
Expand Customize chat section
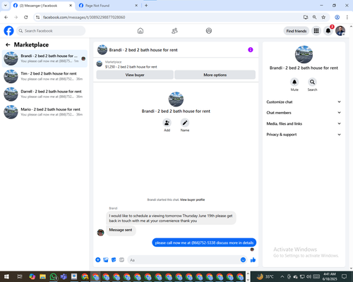[x=304, y=102]
